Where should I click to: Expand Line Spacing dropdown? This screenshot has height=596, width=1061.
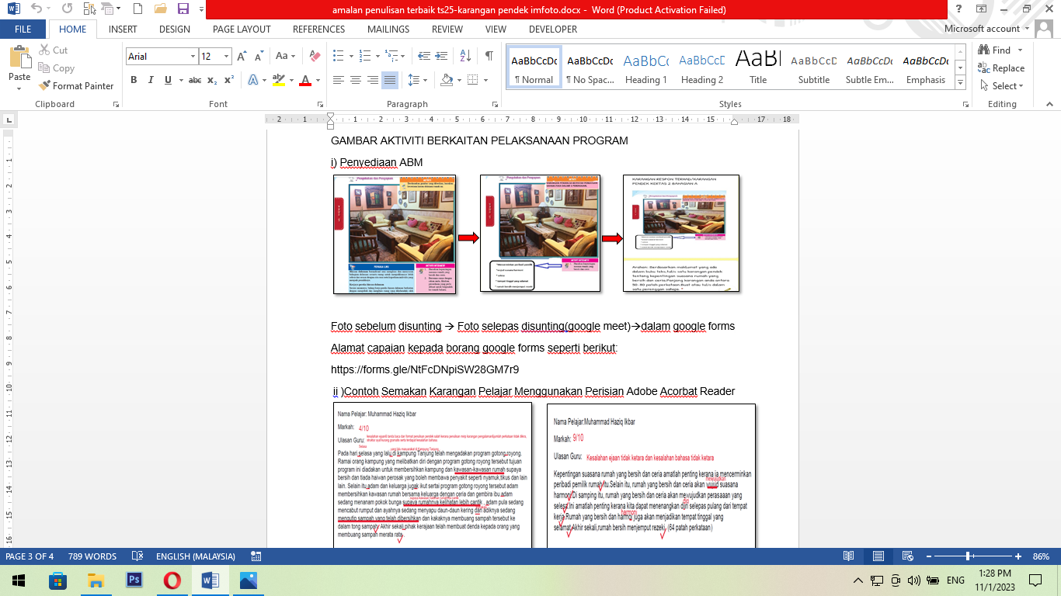coord(418,80)
